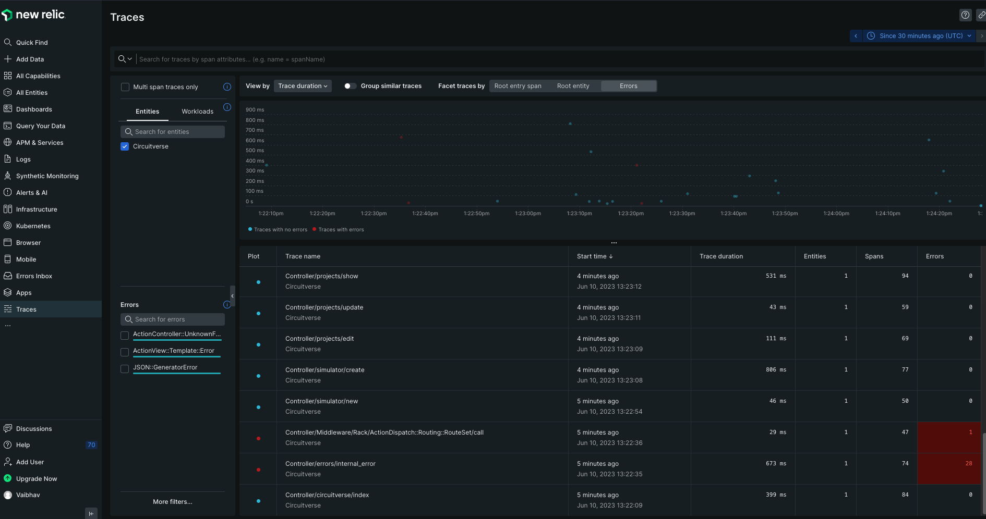Open the Since 30 minutes ago time picker

pos(920,35)
